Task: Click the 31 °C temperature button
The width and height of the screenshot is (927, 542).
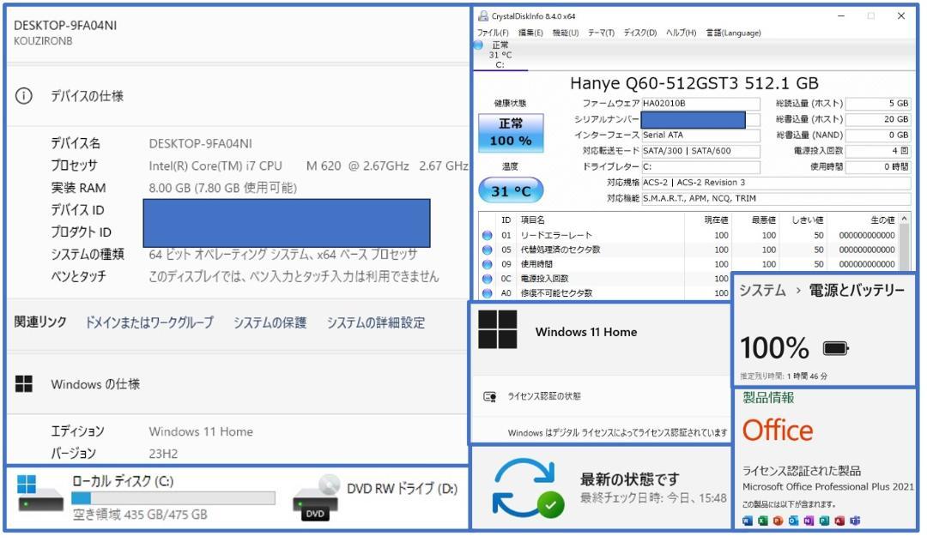Action: point(510,191)
